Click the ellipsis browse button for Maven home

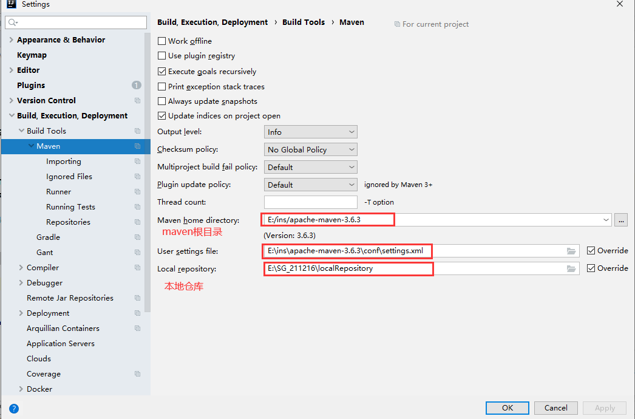point(621,220)
